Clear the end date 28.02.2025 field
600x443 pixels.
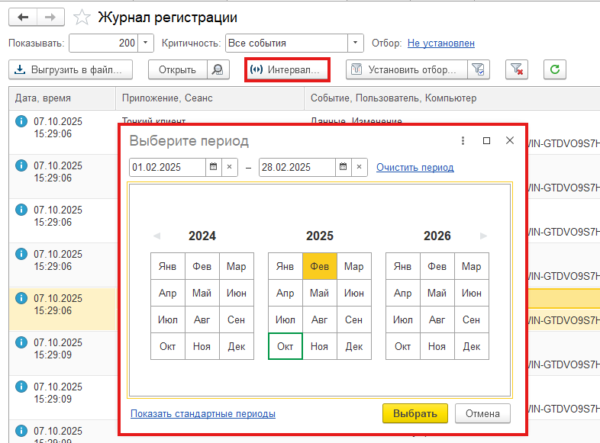pos(360,167)
